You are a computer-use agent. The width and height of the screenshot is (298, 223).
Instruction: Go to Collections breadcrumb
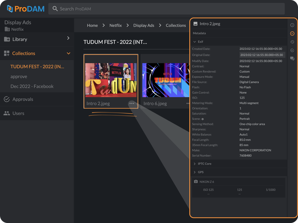pyautogui.click(x=176, y=25)
